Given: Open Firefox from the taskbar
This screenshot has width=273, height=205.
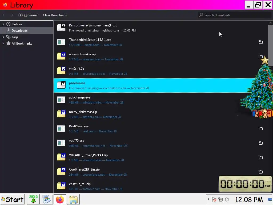Looking at the screenshot, I should (60, 199).
